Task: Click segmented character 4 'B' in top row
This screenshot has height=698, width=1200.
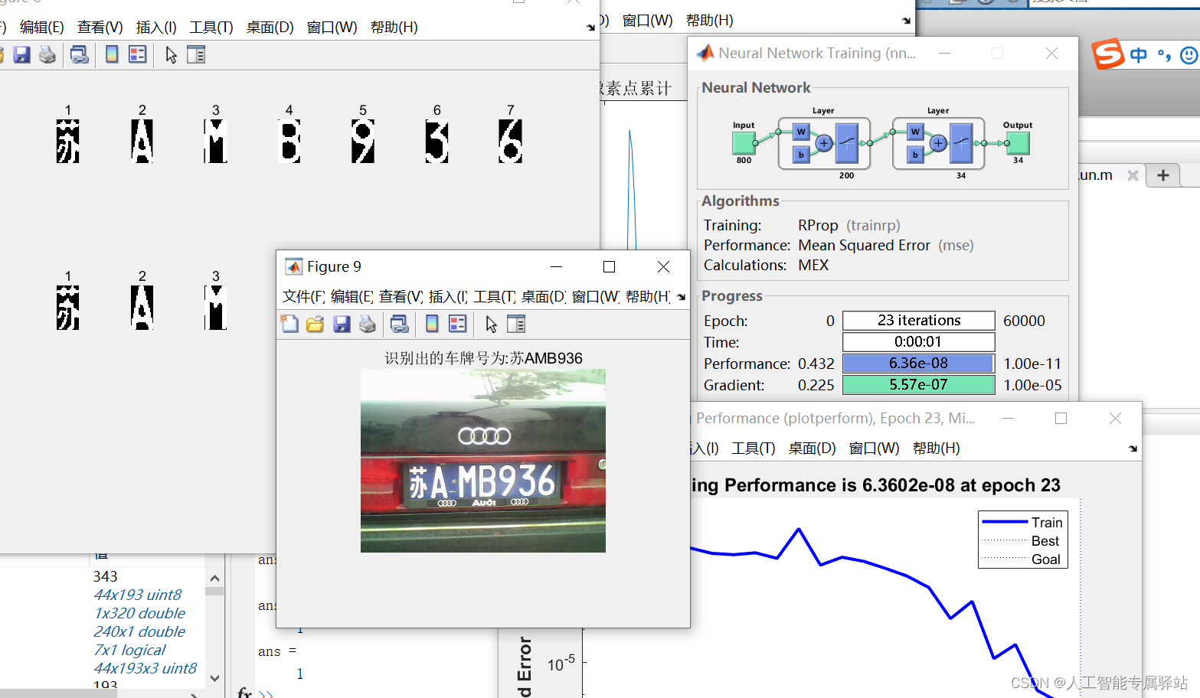Action: coord(289,141)
